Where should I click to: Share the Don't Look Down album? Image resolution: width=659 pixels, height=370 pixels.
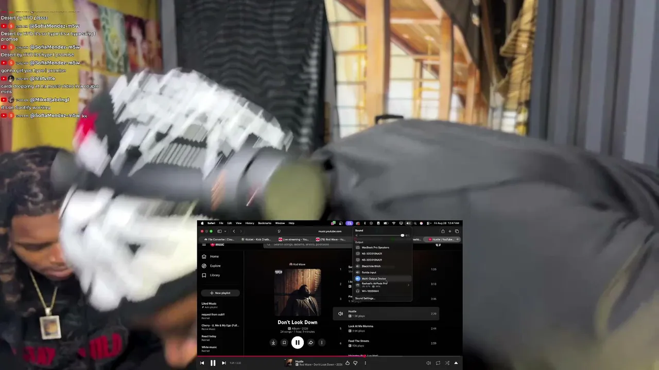310,343
